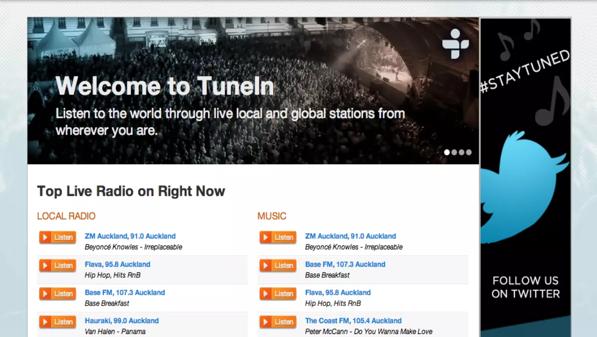Click 'Base Breakfast' under Local Radio Base FM
The width and height of the screenshot is (597, 337).
(107, 303)
